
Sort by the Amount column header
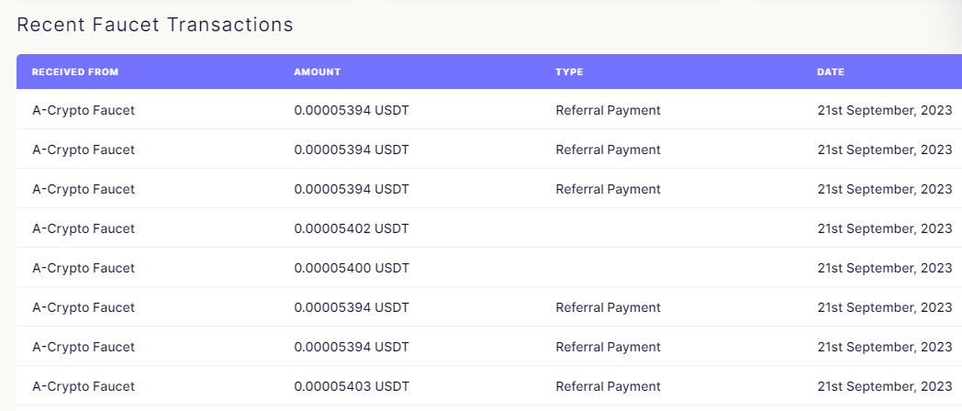point(317,72)
